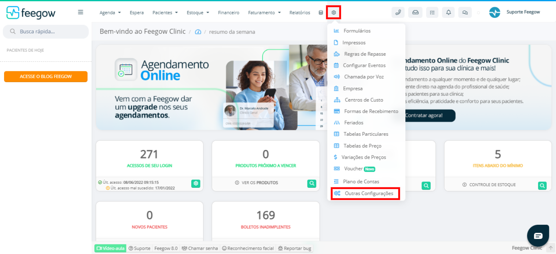Click the Formulários chart icon
This screenshot has width=556, height=254.
coord(336,31)
